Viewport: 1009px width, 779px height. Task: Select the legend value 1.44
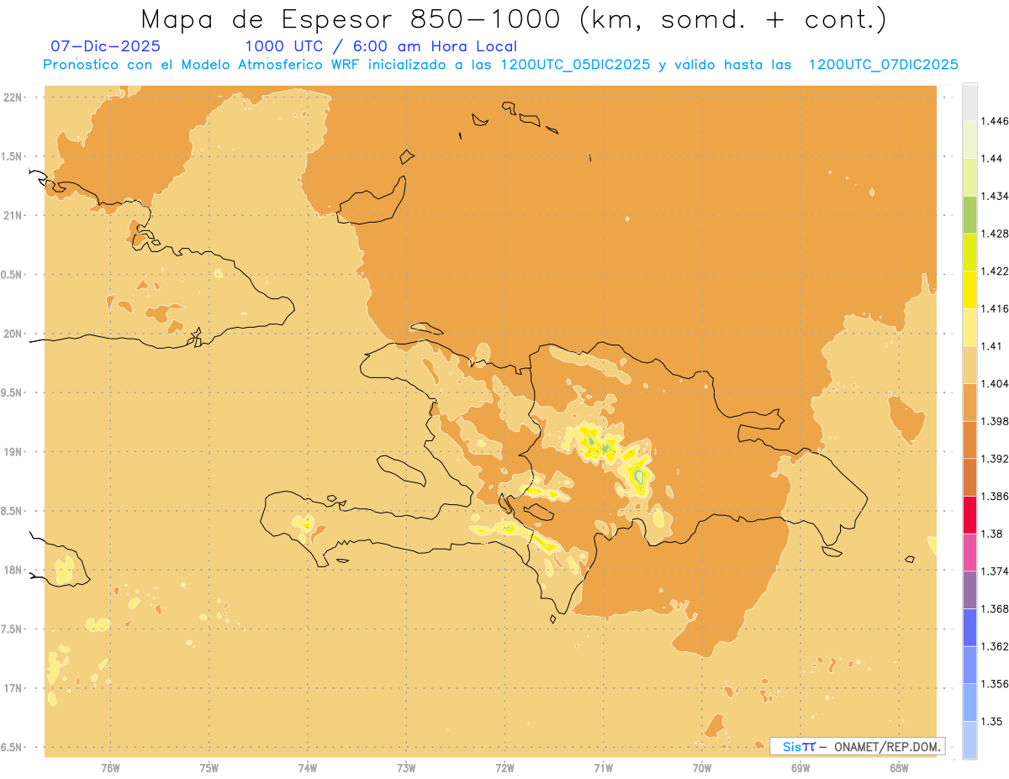click(992, 158)
